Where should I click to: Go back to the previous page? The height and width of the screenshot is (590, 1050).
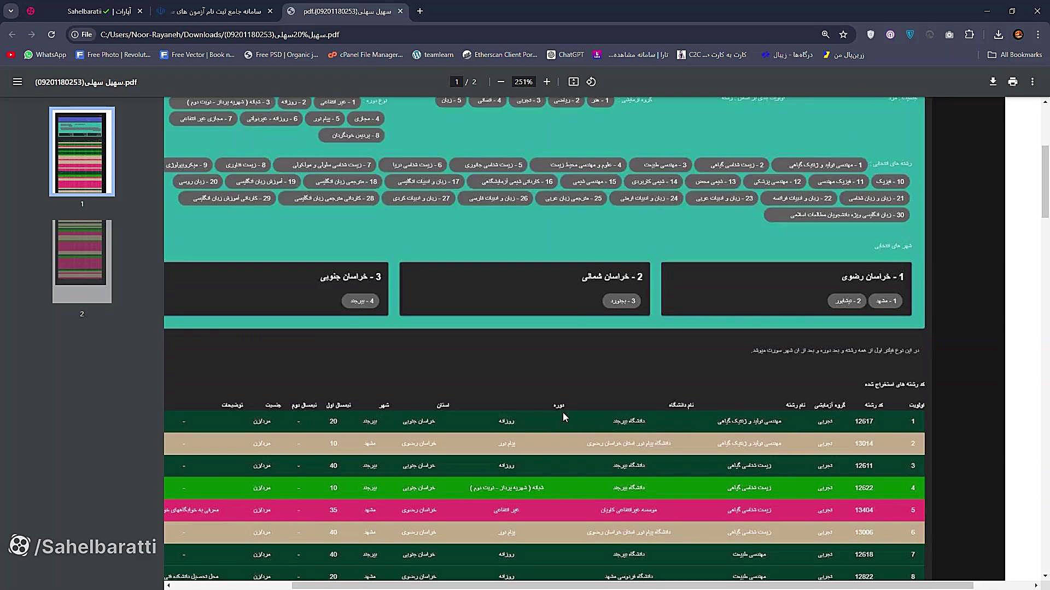(12, 34)
